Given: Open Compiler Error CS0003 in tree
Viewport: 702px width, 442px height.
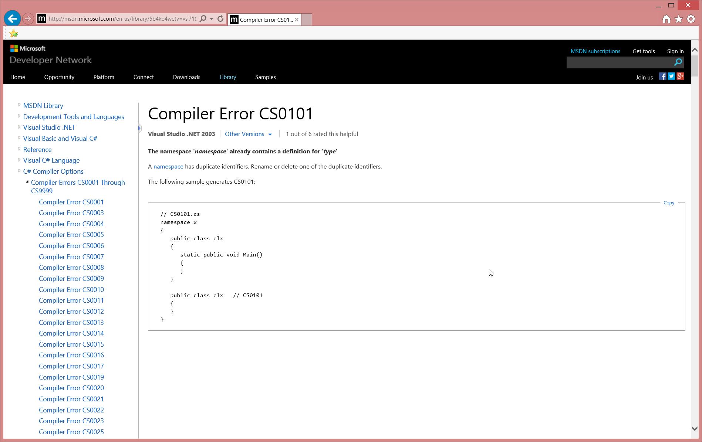Looking at the screenshot, I should (x=71, y=212).
